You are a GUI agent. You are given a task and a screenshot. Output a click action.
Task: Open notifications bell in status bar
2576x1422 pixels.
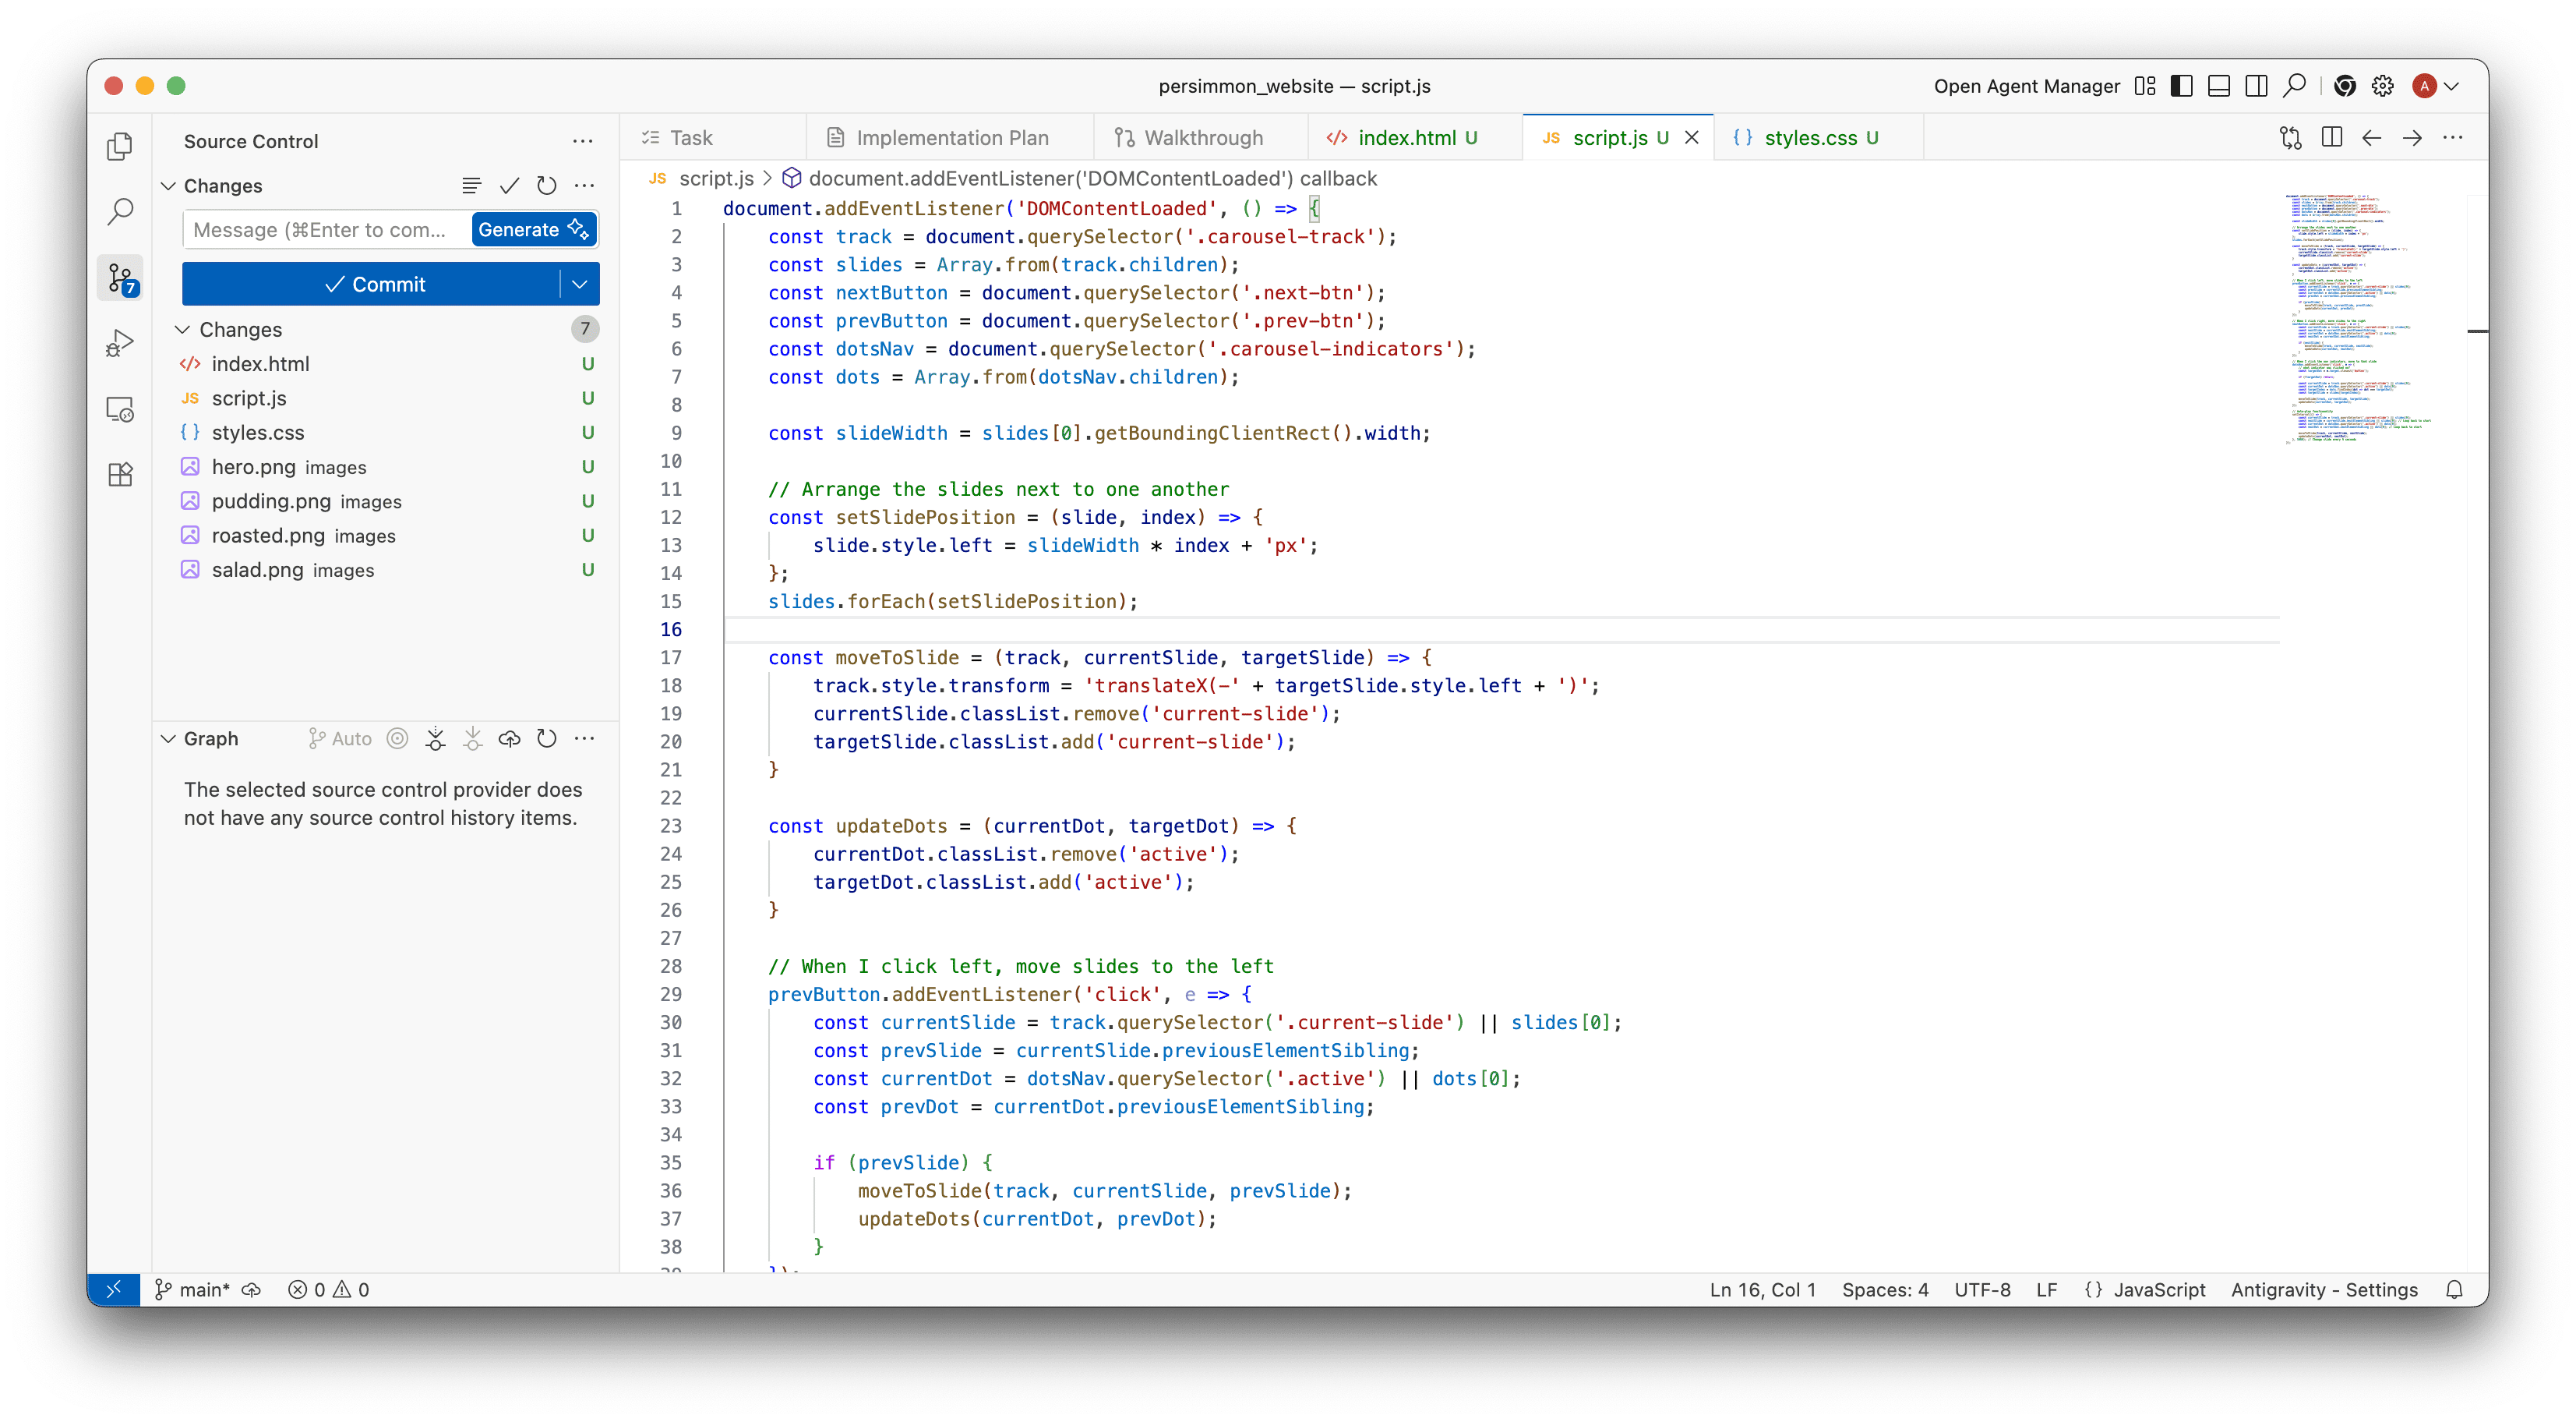2454,1290
